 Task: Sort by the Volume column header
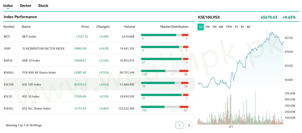pos(130,27)
